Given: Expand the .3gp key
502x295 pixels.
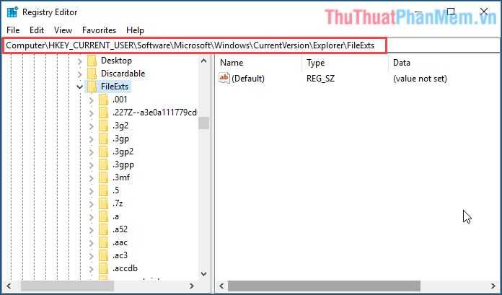Looking at the screenshot, I should [x=92, y=139].
